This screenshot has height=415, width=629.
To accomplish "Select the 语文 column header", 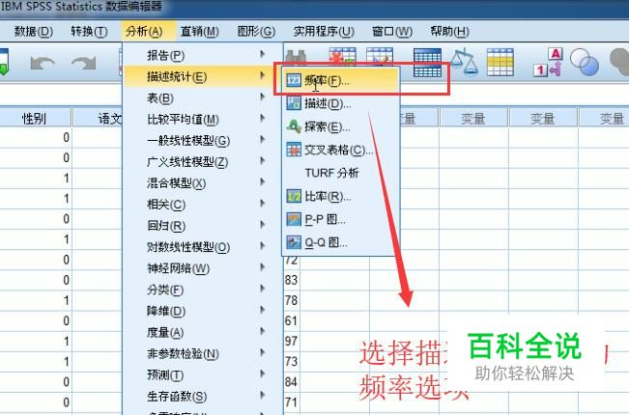I will click(x=98, y=118).
